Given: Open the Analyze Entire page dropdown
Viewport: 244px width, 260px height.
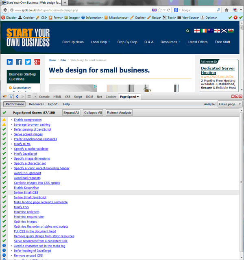Looking at the screenshot, I should tap(230, 104).
